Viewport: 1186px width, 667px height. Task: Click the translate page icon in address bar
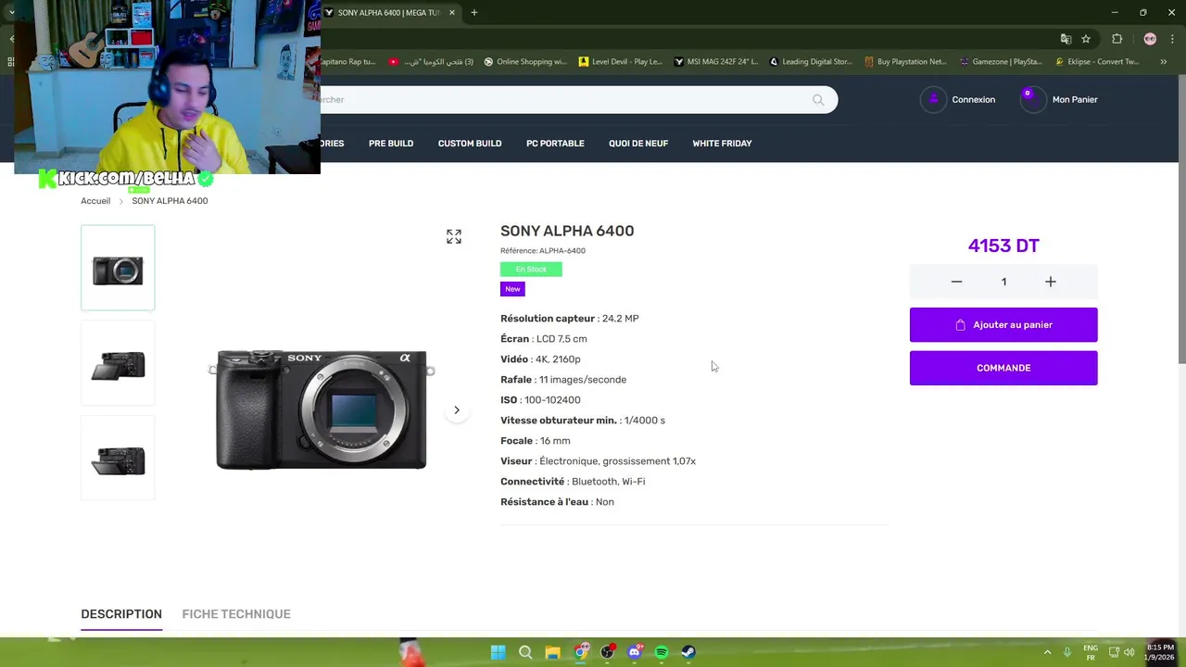(x=1066, y=39)
